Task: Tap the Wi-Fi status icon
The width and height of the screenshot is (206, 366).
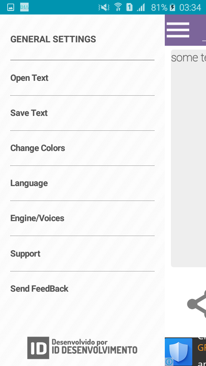Action: [x=118, y=7]
